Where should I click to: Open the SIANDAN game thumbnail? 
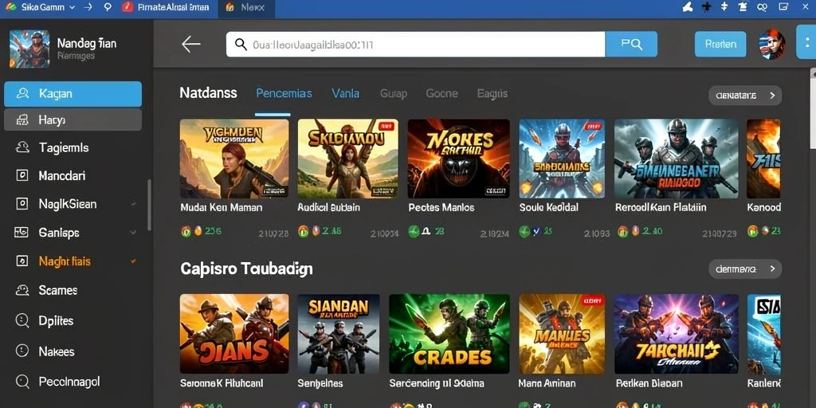(x=338, y=334)
